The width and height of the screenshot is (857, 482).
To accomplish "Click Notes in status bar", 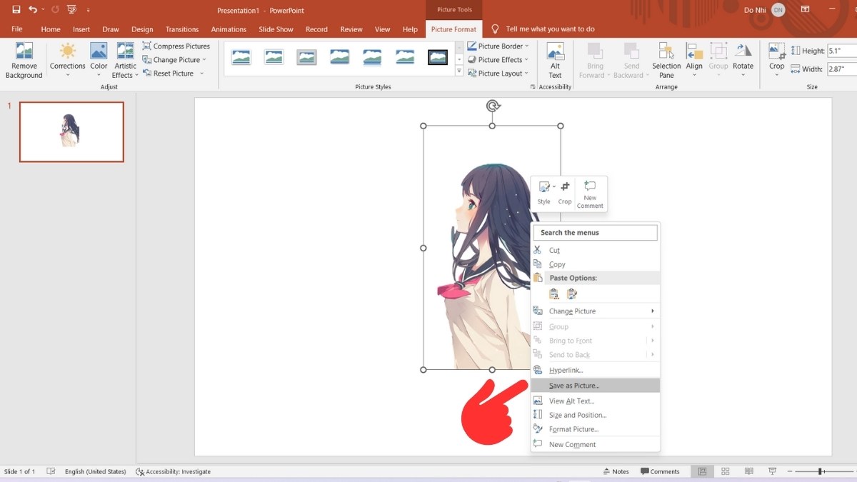I will (x=616, y=471).
